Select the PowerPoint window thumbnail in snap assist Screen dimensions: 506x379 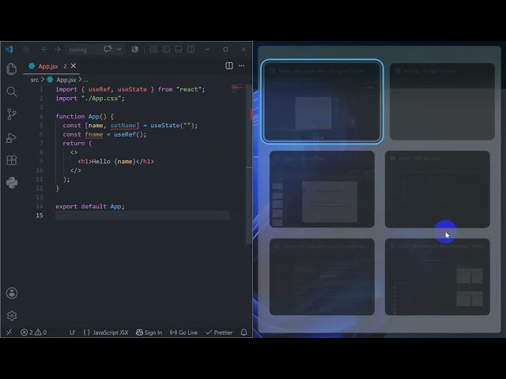click(322, 189)
